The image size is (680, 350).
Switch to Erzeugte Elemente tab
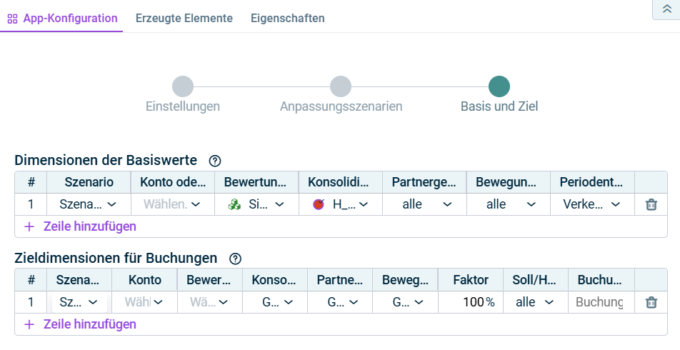184,19
